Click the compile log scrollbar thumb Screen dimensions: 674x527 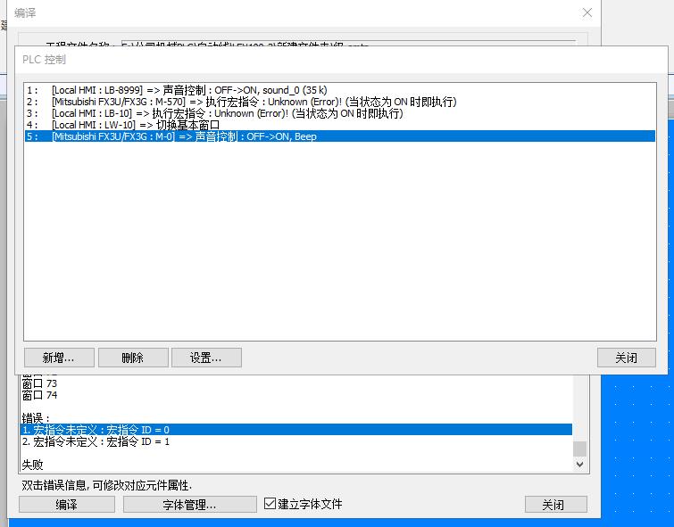pyautogui.click(x=580, y=449)
